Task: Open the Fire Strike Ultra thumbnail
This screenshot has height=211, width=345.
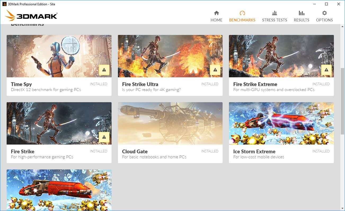Action: (x=170, y=56)
